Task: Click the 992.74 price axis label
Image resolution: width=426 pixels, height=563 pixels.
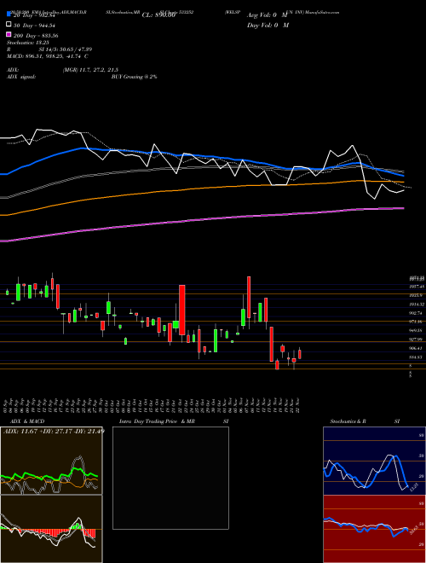Action: [x=417, y=313]
